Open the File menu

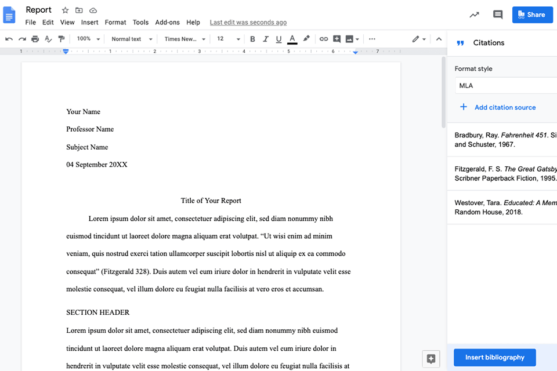[x=31, y=23]
